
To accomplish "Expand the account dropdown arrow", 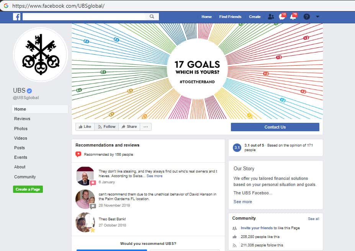I will (x=317, y=17).
